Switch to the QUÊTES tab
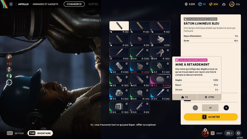Image resolution: width=247 pixels, height=139 pixels. click(93, 4)
